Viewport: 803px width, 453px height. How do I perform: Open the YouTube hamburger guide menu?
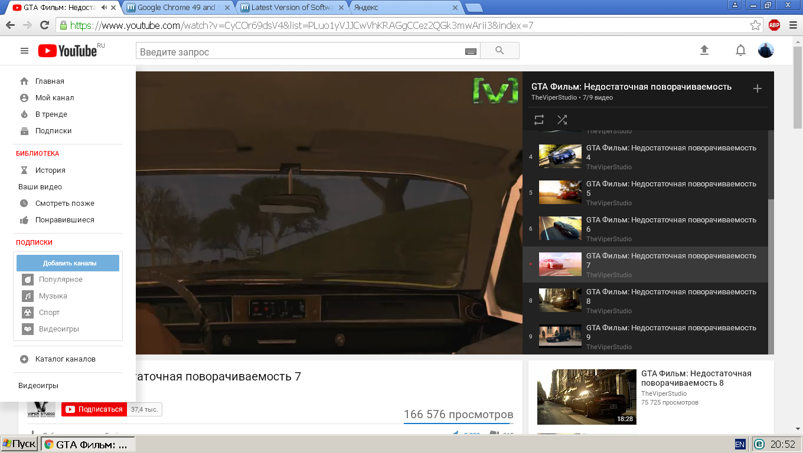pos(24,51)
